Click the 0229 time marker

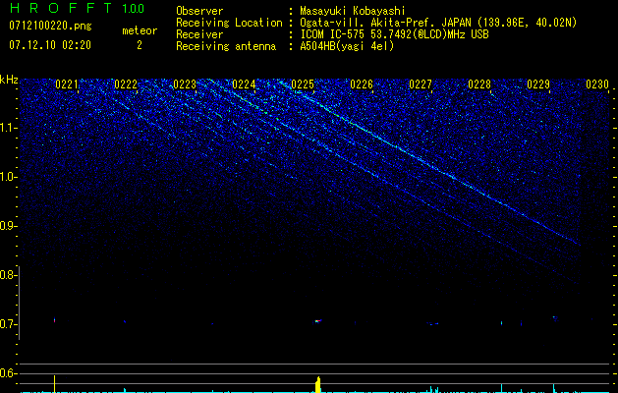click(538, 84)
